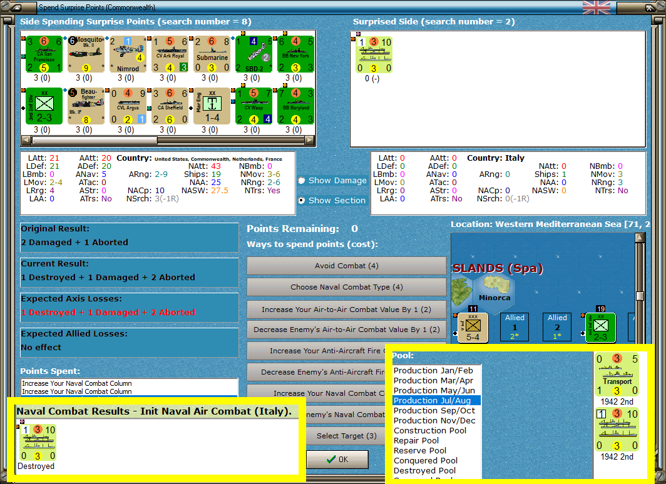This screenshot has height=484, width=666.
Task: Confirm with the OK button
Action: coord(337,460)
